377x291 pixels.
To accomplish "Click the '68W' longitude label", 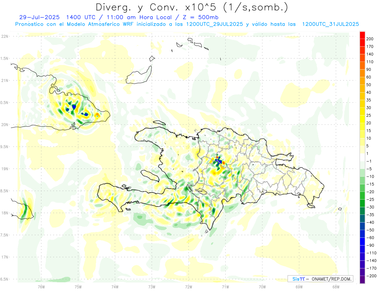I will pos(336,286).
